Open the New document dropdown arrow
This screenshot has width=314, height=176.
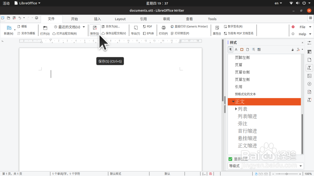tap(15, 30)
